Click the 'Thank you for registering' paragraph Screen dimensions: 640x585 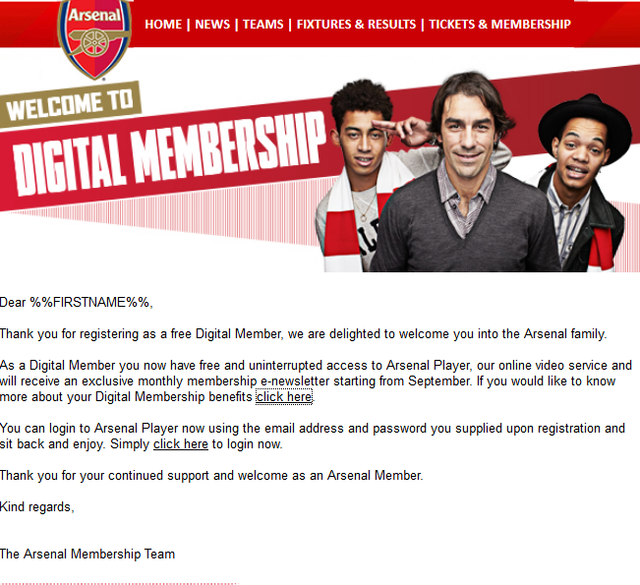pyautogui.click(x=303, y=333)
